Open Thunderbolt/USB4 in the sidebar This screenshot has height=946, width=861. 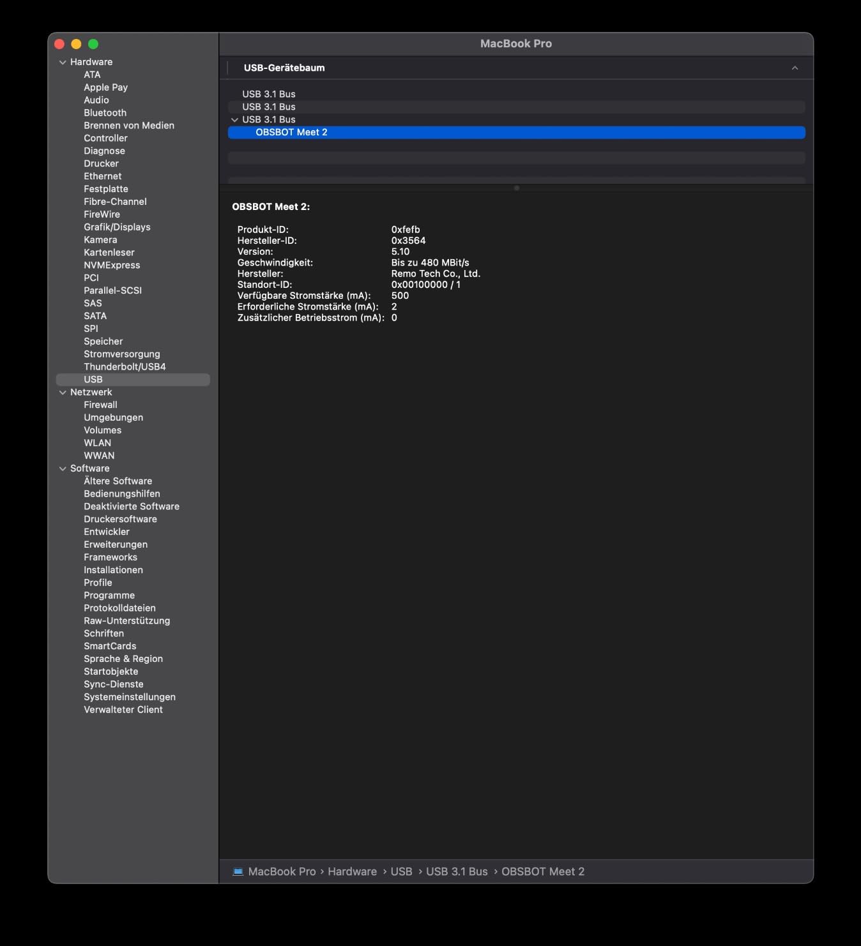point(125,366)
